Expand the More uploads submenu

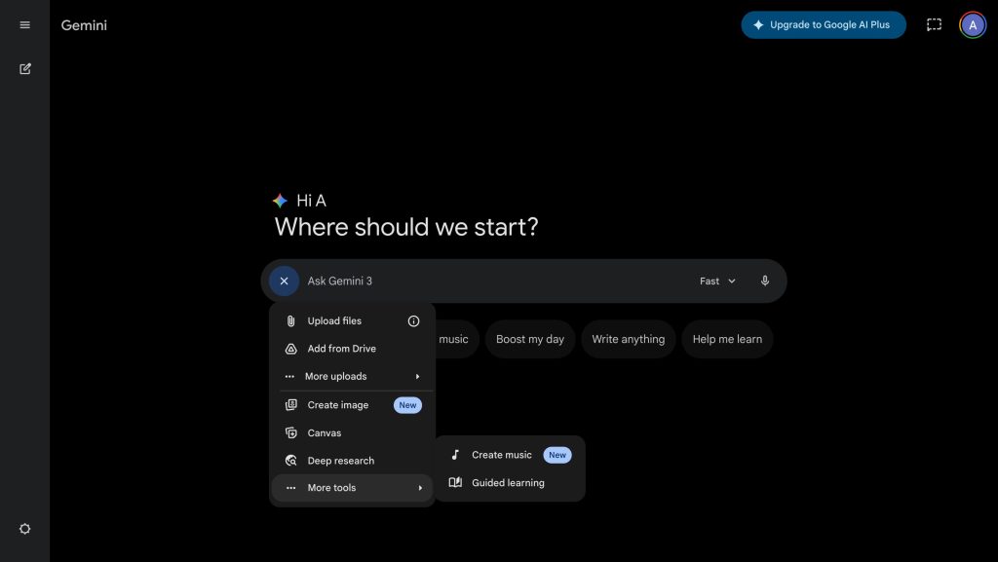click(x=352, y=377)
